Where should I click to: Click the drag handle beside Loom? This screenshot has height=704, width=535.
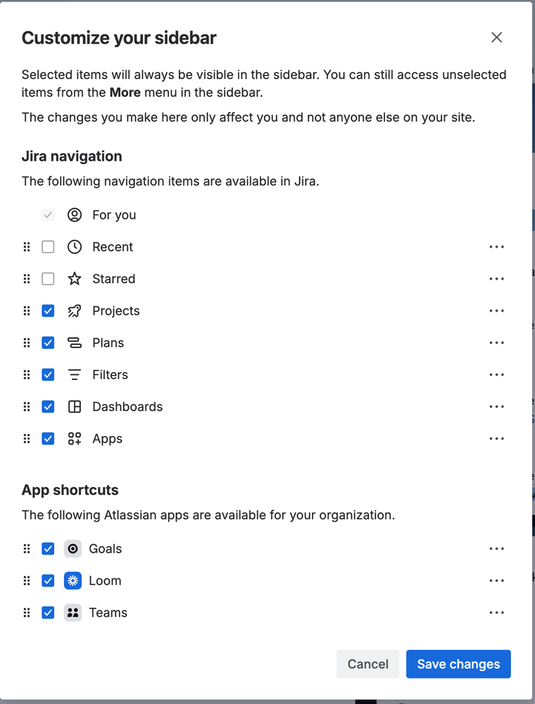pos(27,581)
